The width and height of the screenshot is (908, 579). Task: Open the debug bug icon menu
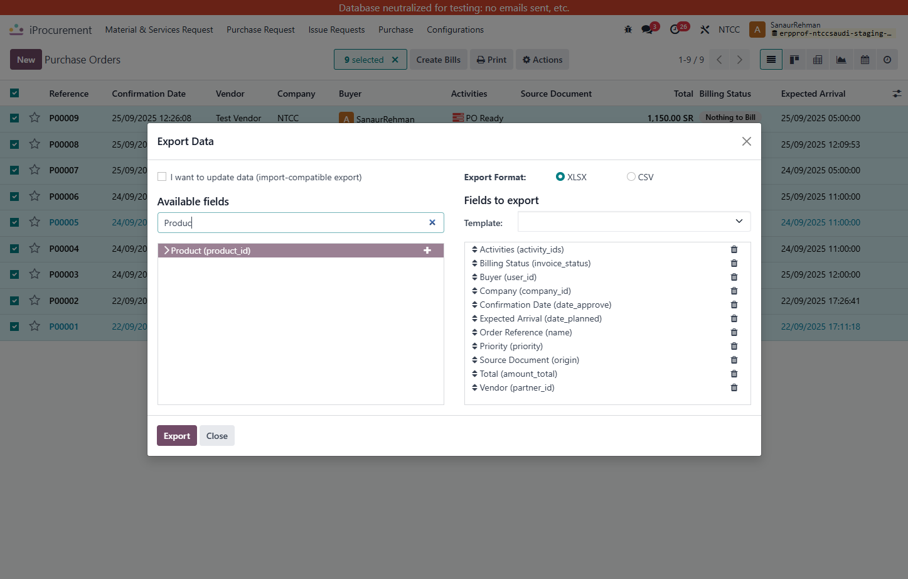point(628,30)
